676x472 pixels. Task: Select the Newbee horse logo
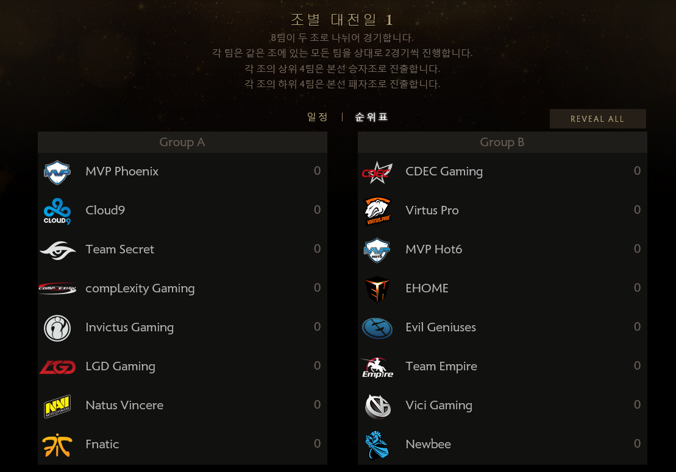tap(377, 445)
